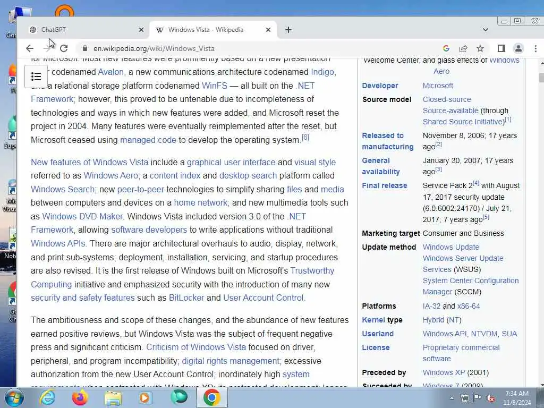Open Windows Start menu orb

click(14, 397)
